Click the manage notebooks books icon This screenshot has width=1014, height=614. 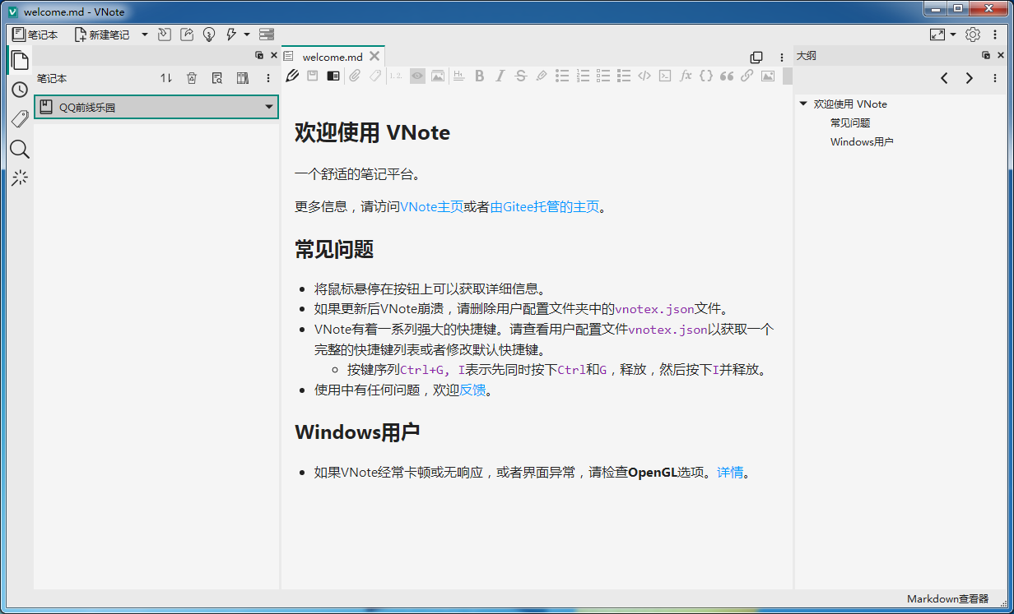click(243, 78)
